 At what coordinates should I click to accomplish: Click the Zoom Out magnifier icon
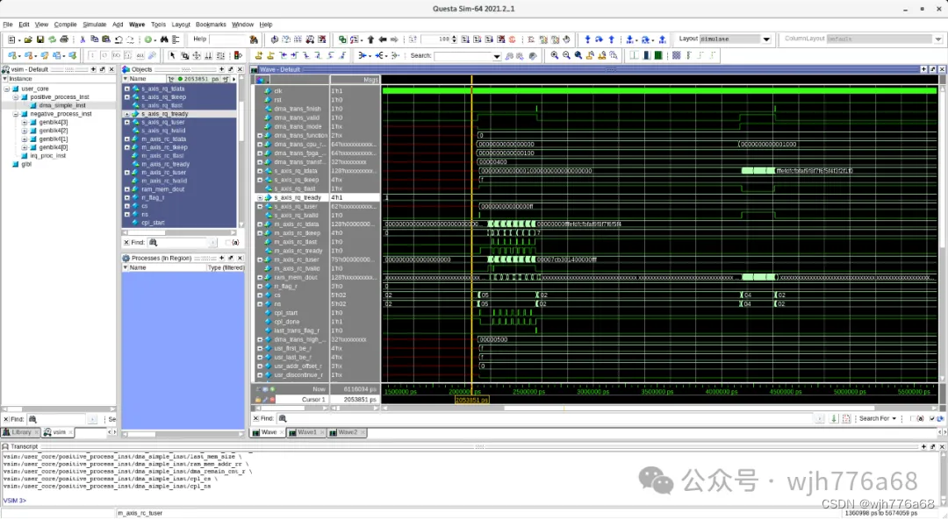click(566, 55)
